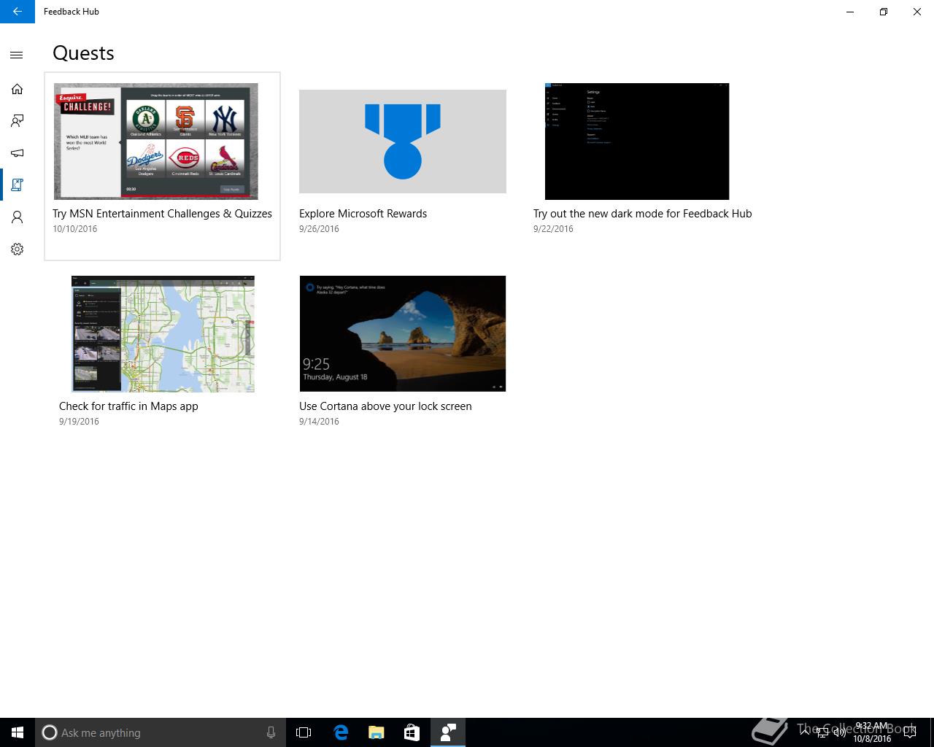Viewport: 934px width, 747px height.
Task: Open Settings gear in sidebar
Action: pos(17,249)
